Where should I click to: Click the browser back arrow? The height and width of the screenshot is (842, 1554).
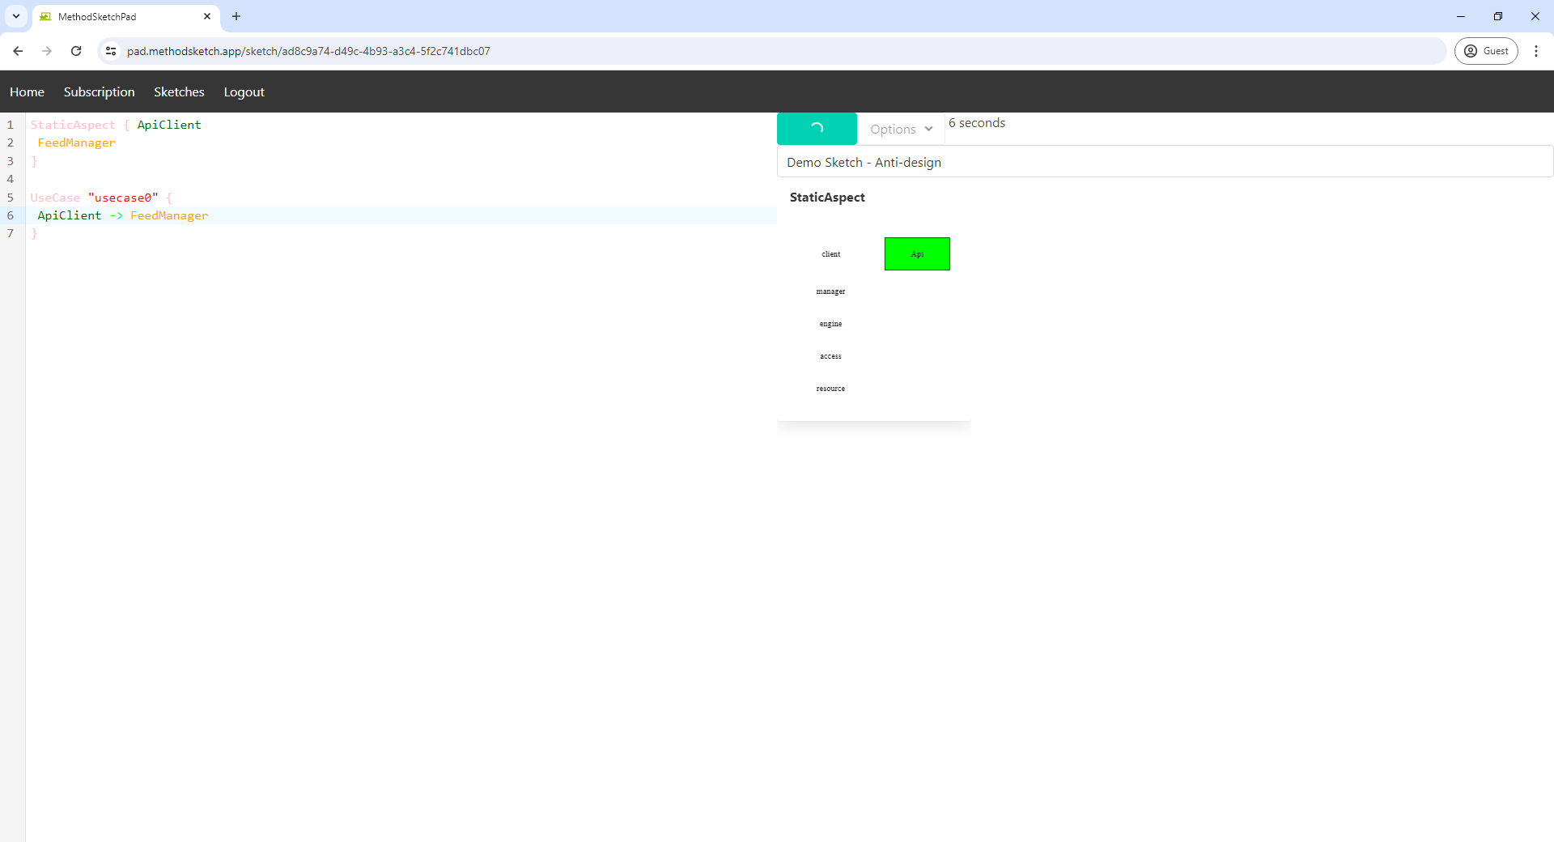pos(18,51)
